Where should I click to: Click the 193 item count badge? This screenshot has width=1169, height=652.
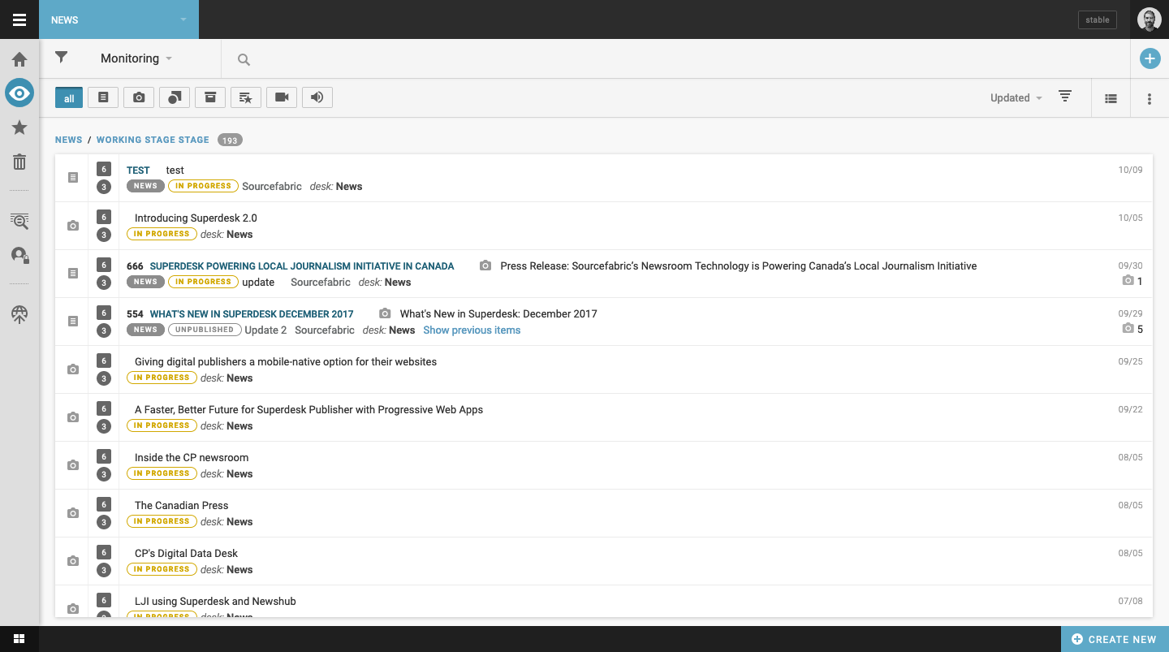click(230, 140)
